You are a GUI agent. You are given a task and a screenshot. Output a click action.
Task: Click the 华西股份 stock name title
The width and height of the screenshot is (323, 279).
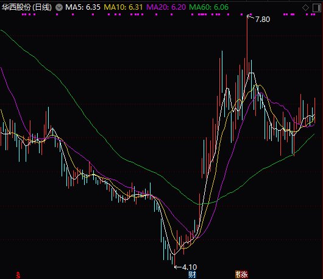[x=16, y=7]
